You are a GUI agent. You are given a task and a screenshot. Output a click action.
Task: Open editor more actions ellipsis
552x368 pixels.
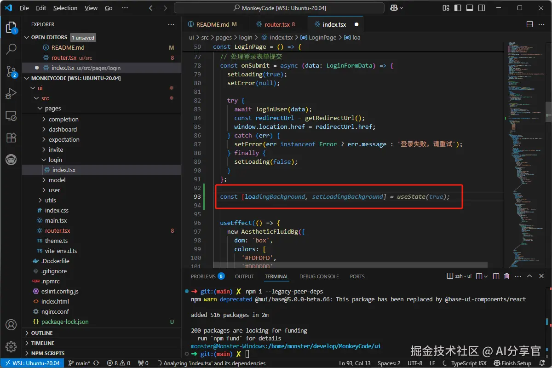coord(541,24)
